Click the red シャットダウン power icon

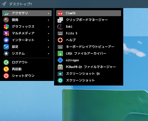click(x=6, y=76)
